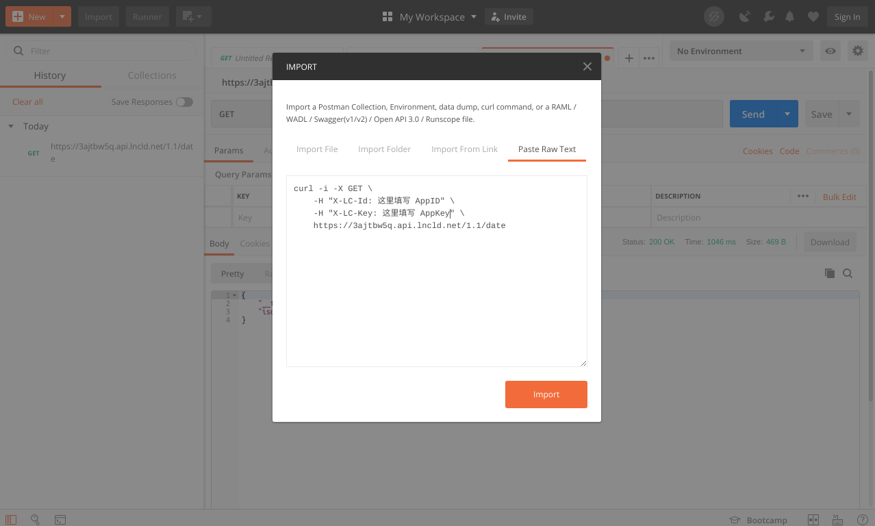
Task: Switch to Import File tab
Action: (317, 149)
